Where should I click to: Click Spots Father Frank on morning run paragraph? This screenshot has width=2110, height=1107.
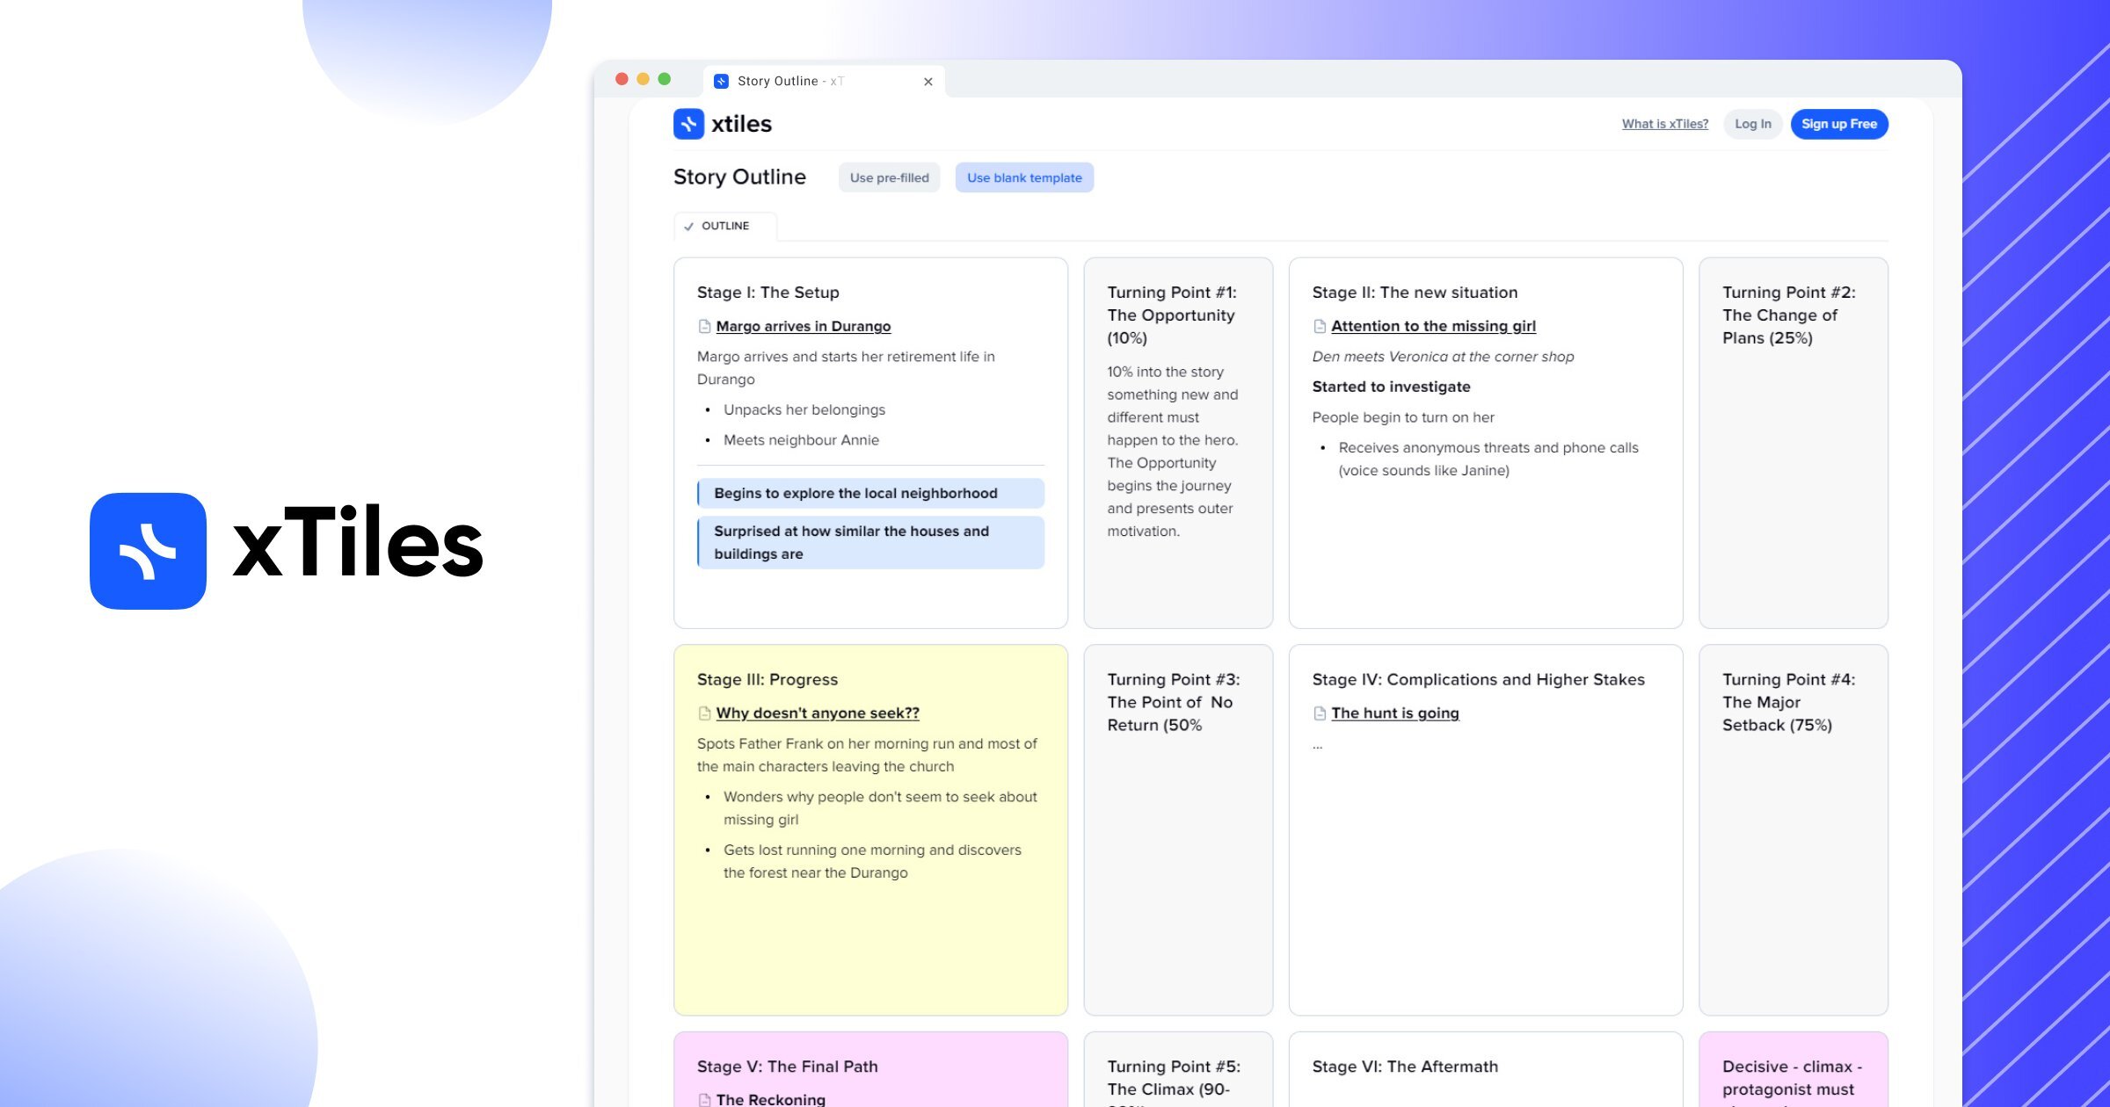click(867, 756)
